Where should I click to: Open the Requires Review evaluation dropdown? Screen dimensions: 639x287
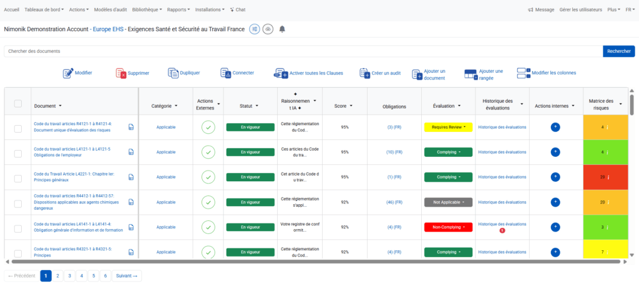coord(448,127)
